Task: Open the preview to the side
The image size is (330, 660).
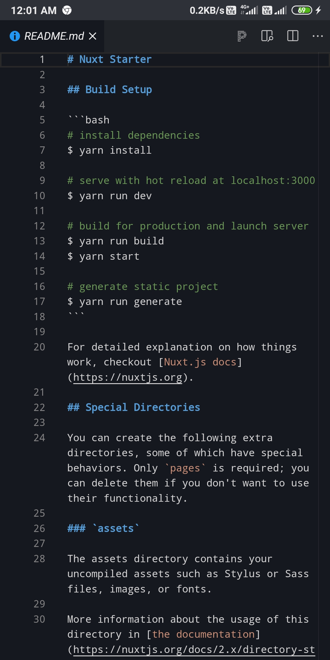Action: (267, 36)
